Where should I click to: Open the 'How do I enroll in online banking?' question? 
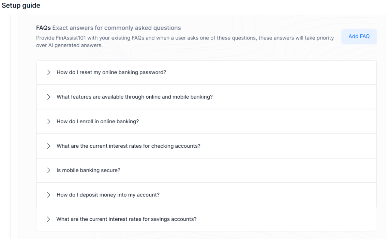click(98, 121)
